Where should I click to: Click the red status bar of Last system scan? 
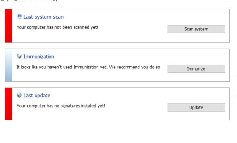point(9,26)
